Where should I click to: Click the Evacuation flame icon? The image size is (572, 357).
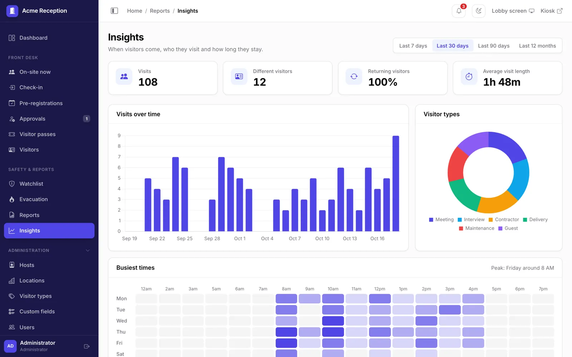pos(12,199)
